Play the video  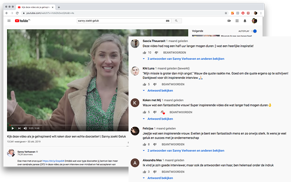click(13, 128)
